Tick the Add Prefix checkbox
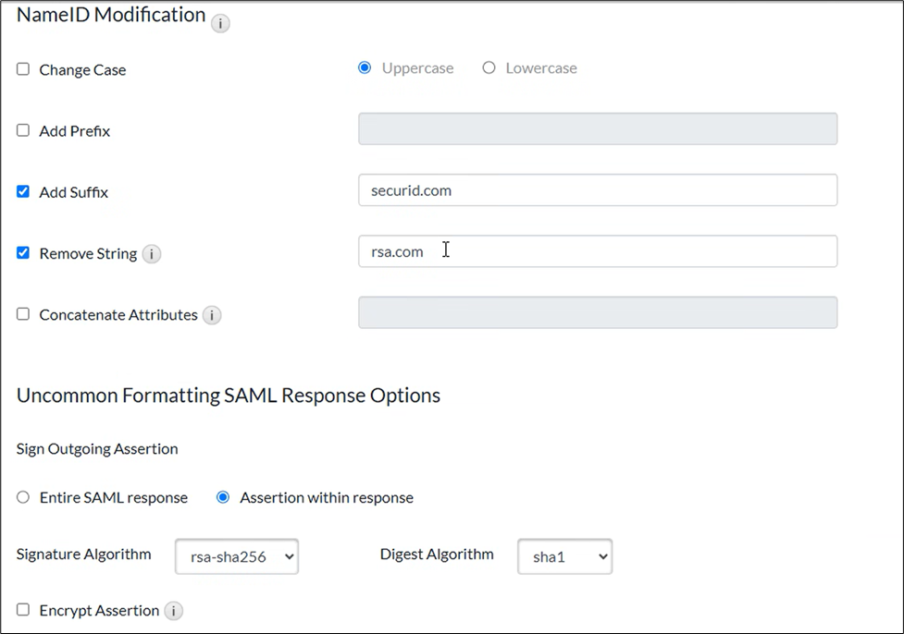Screen dimensions: 904x634 (23, 130)
